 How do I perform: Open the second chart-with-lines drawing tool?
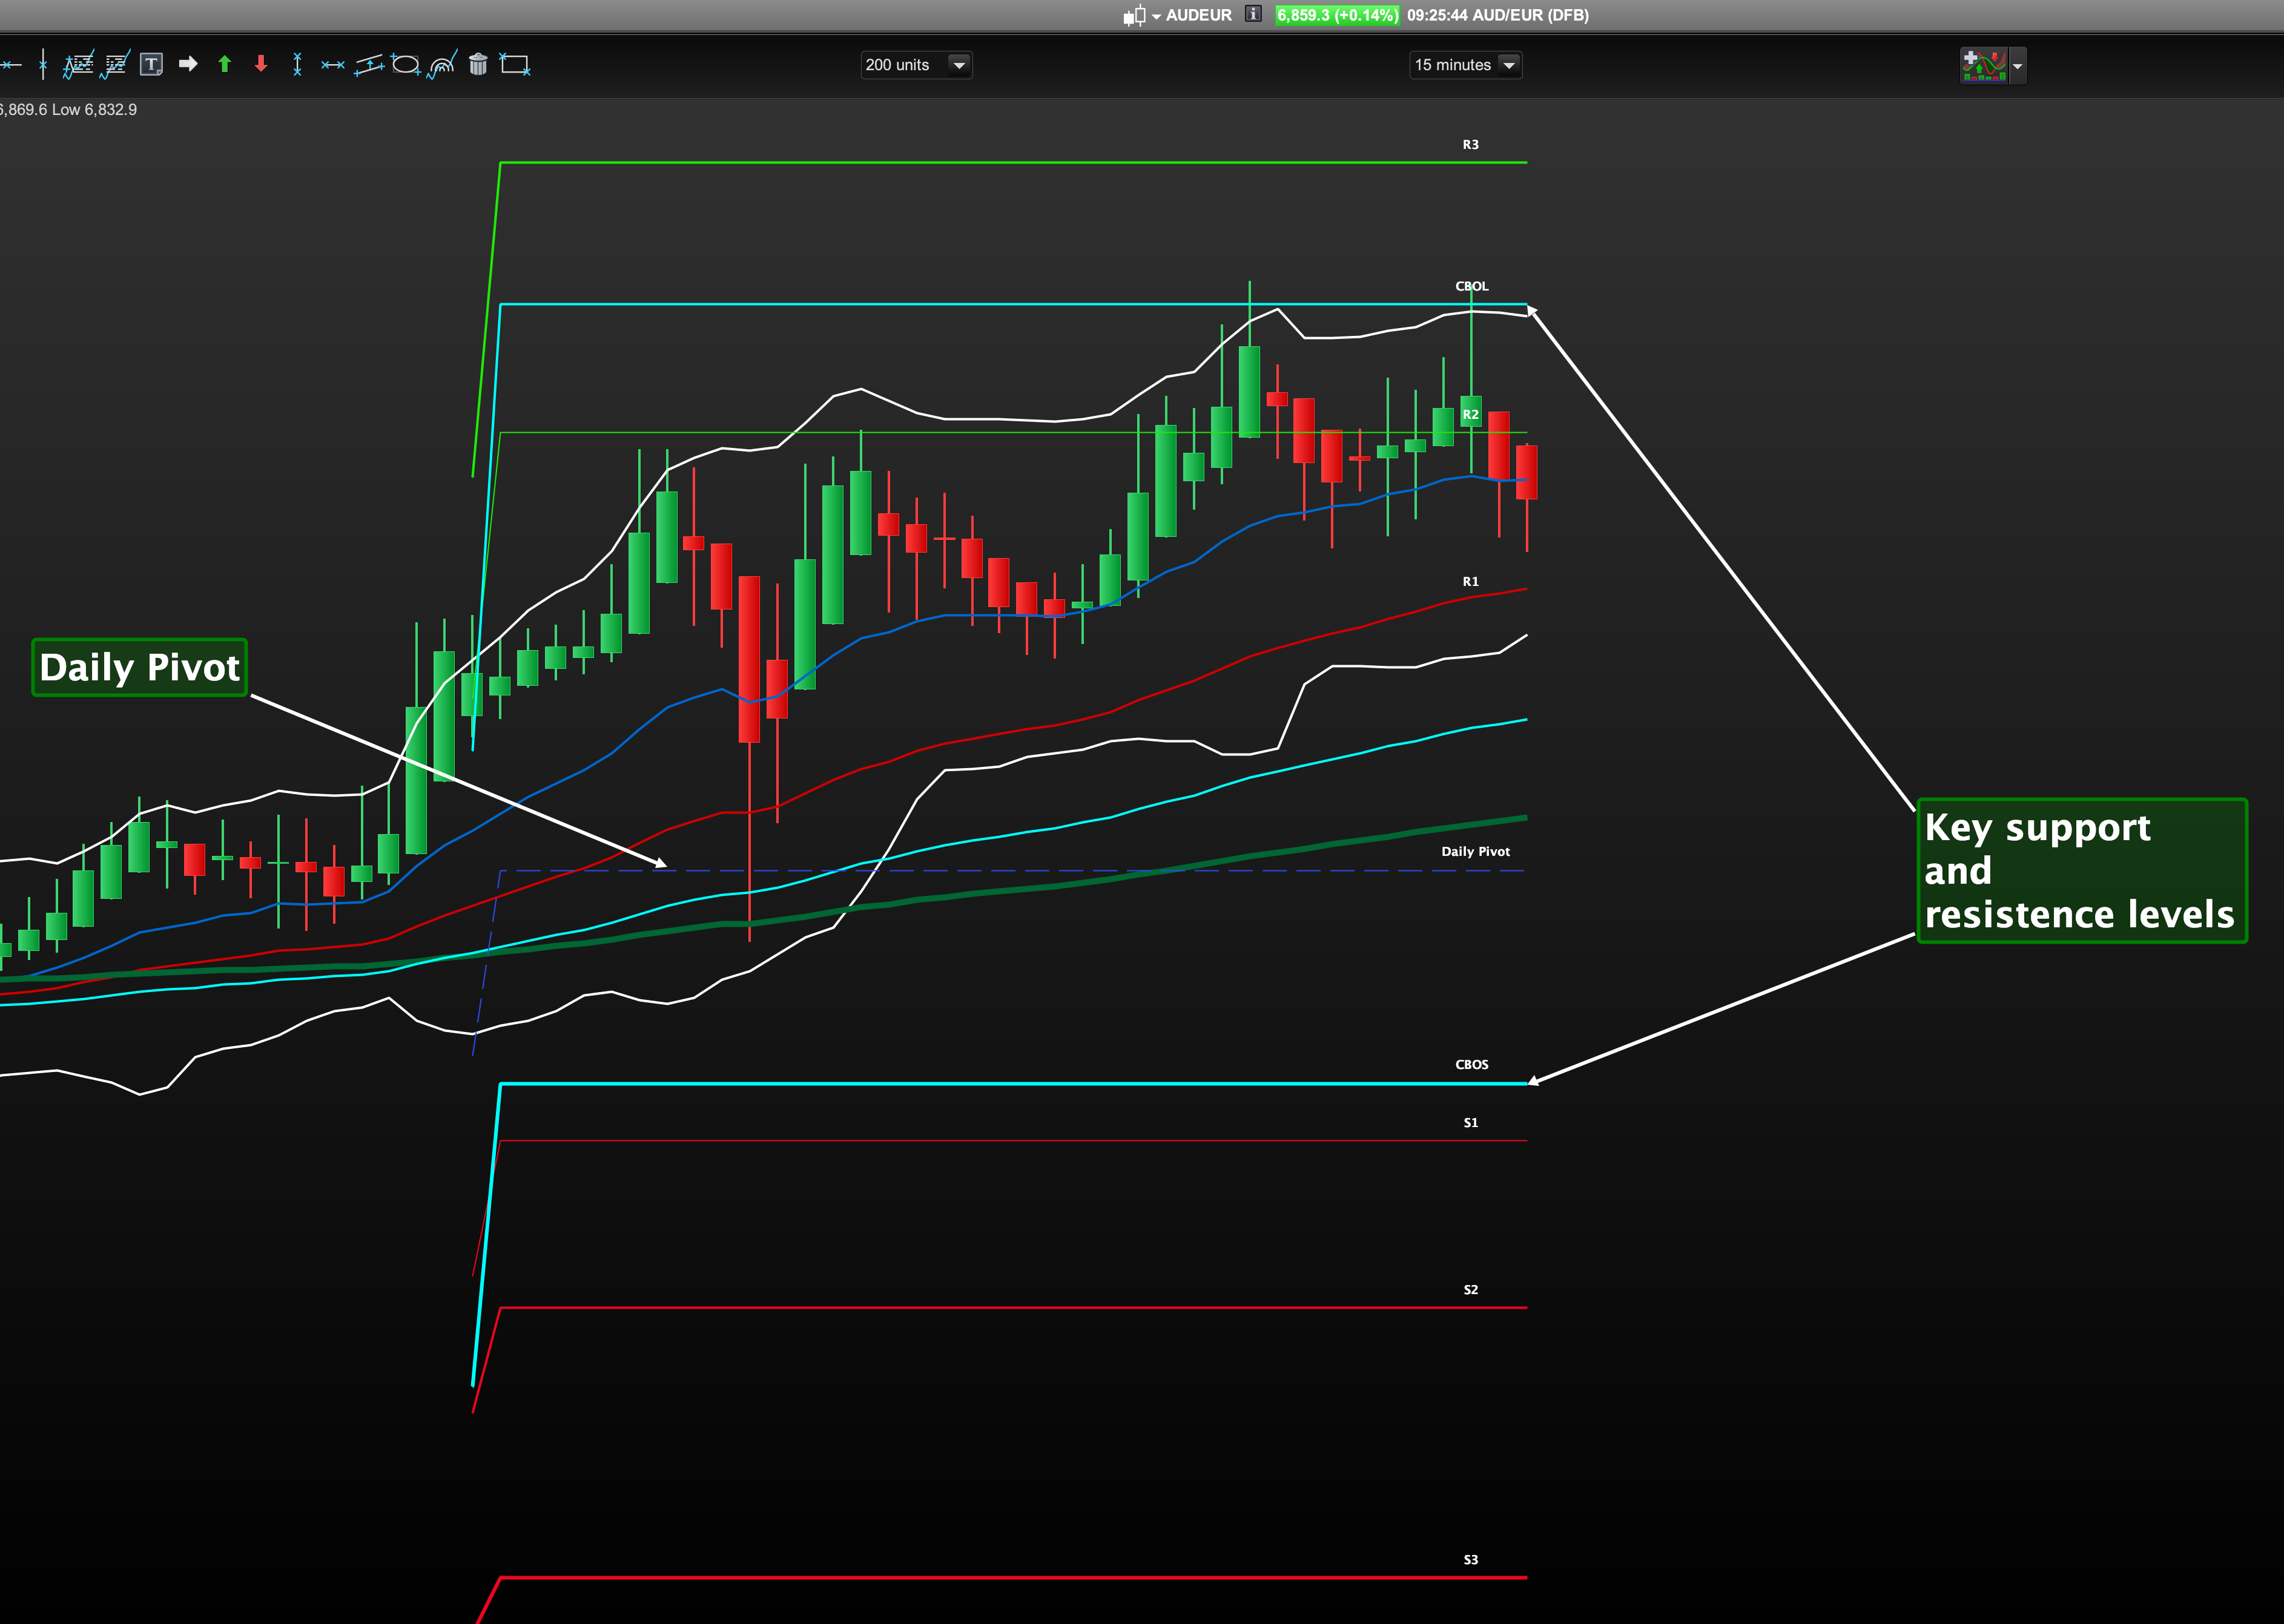[x=115, y=65]
